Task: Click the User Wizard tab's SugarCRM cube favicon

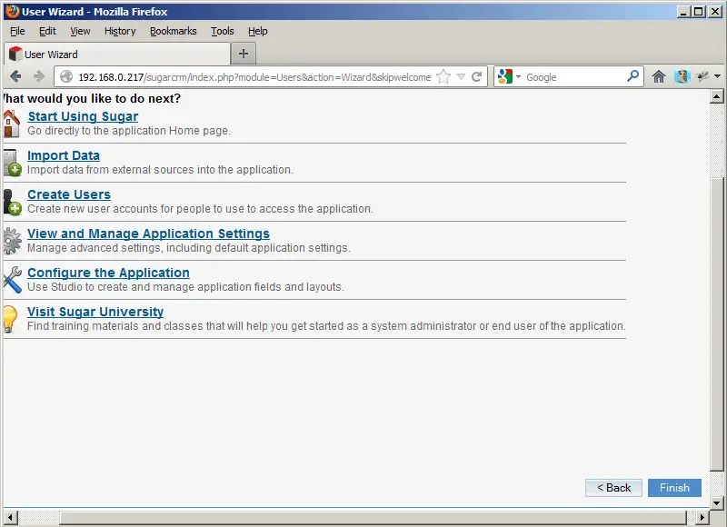Action: tap(15, 54)
